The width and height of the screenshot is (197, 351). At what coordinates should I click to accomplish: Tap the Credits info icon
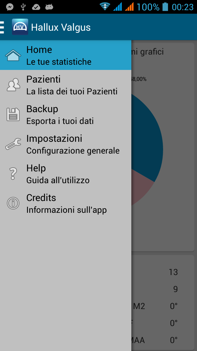tap(13, 203)
